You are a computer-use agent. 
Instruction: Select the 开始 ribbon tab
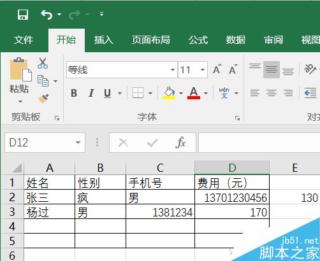click(66, 40)
